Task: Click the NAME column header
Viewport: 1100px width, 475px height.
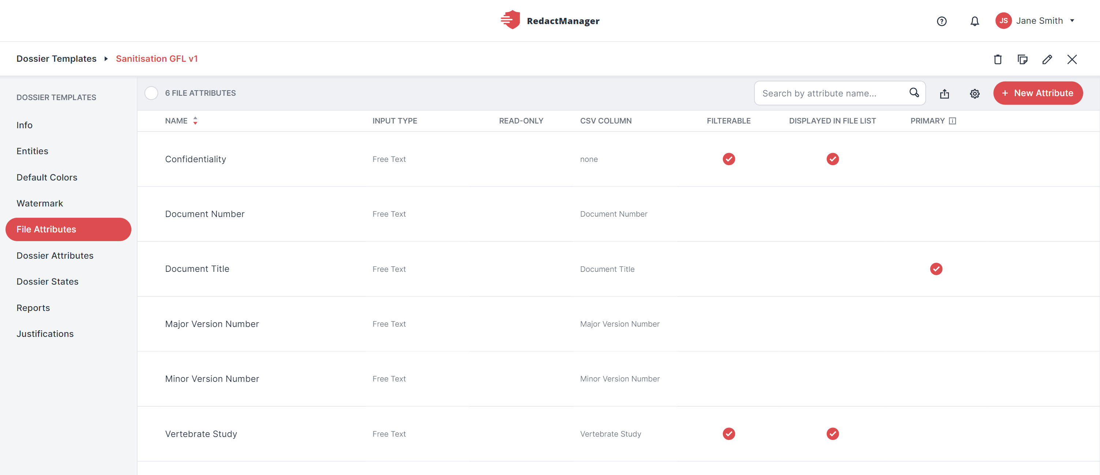Action: (x=176, y=121)
